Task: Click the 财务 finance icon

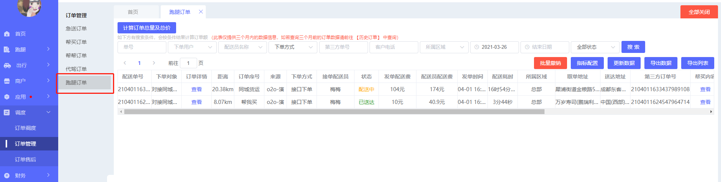Action: pos(7,175)
